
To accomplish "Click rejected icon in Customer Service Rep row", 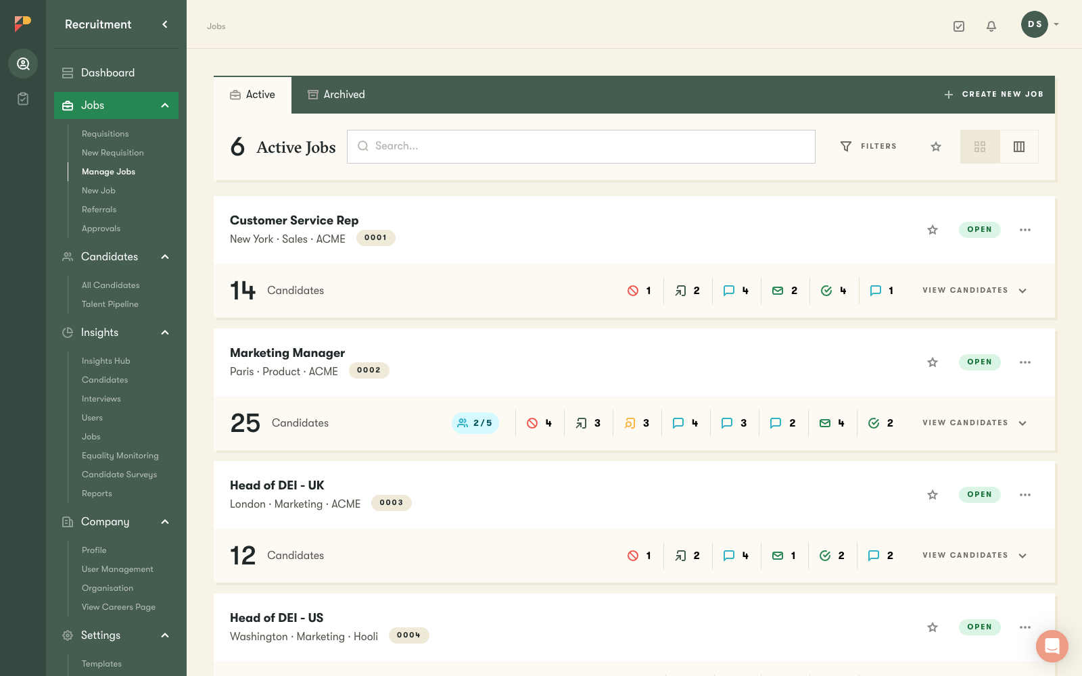I will tap(633, 291).
